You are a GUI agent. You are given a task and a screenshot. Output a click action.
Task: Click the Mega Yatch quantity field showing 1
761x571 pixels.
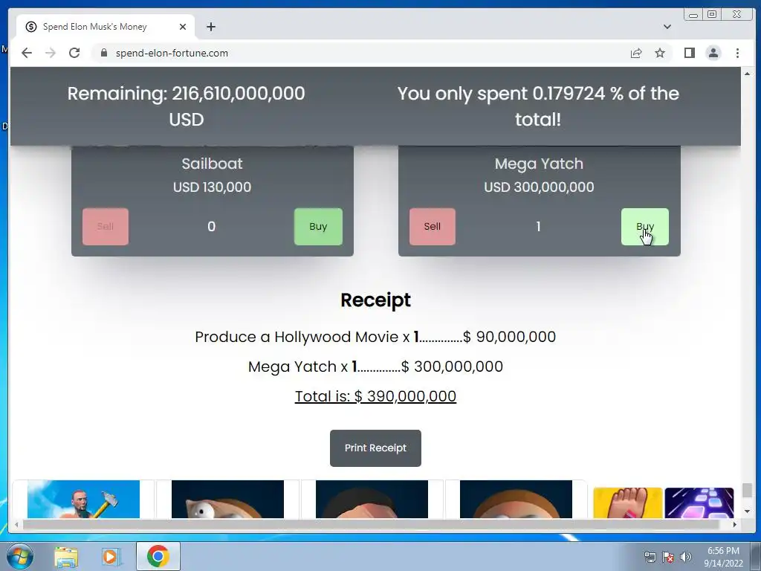pos(538,227)
